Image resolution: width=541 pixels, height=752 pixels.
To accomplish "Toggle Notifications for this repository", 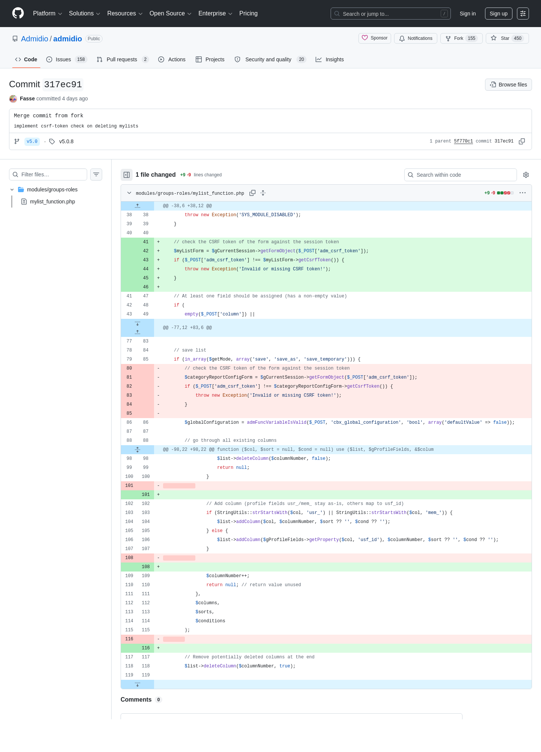I will (416, 38).
